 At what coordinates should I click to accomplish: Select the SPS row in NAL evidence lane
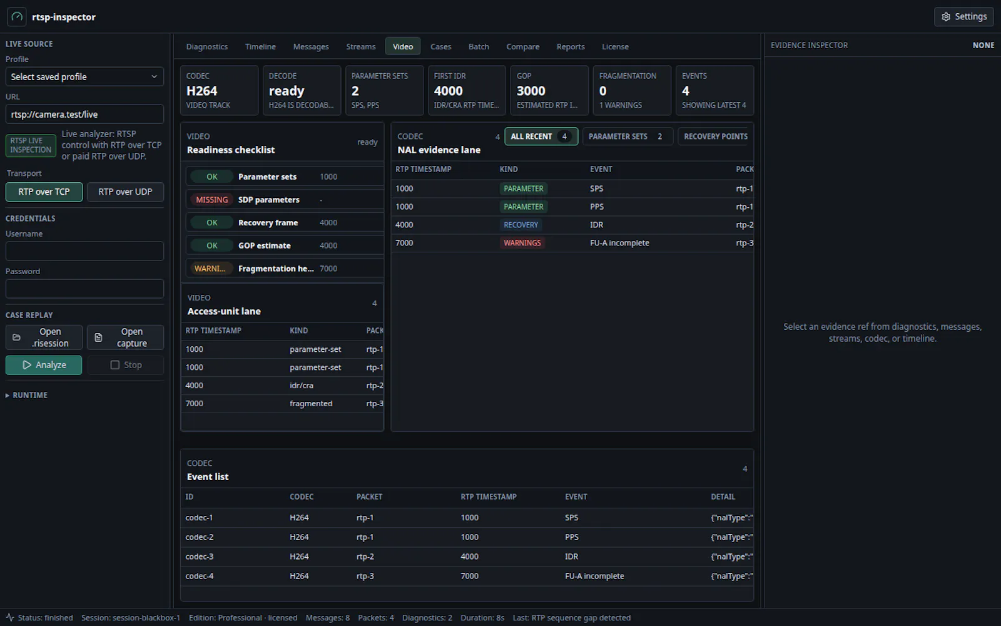[572, 188]
